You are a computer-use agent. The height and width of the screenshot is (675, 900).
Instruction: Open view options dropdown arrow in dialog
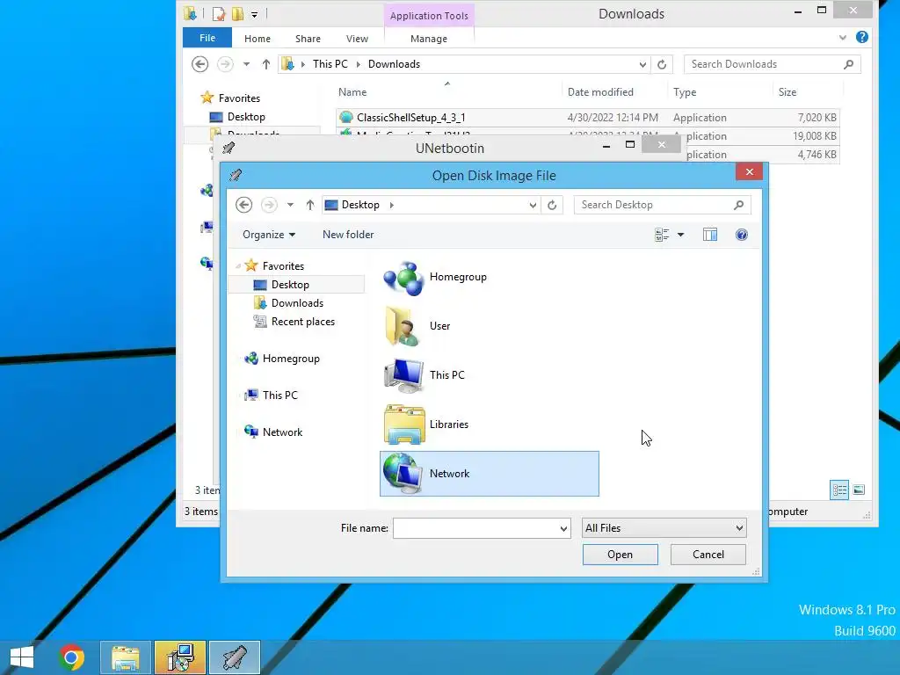[x=681, y=235]
